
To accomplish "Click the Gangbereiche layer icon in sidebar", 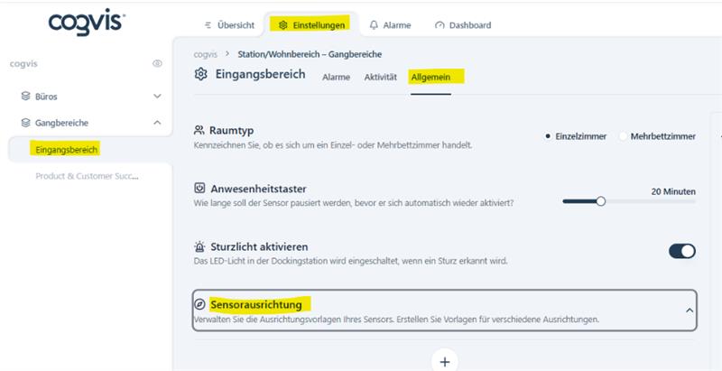I will 26,123.
